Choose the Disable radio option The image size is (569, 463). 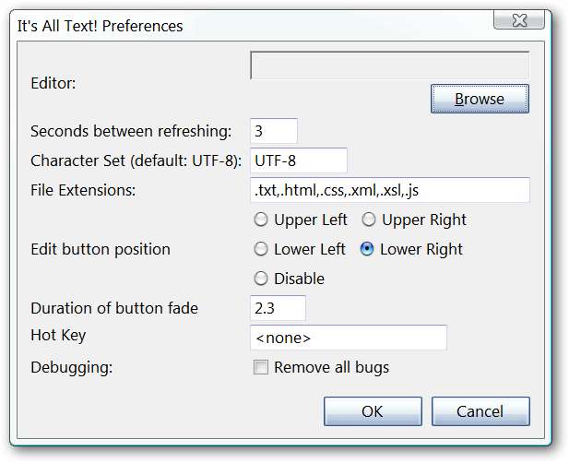pyautogui.click(x=261, y=279)
